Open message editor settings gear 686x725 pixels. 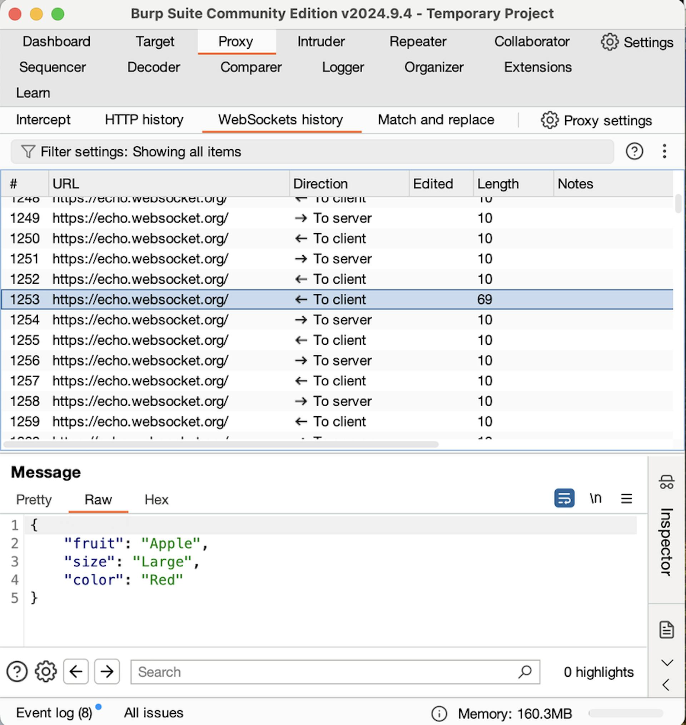tap(46, 672)
